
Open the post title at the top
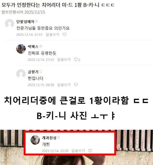(58, 5)
